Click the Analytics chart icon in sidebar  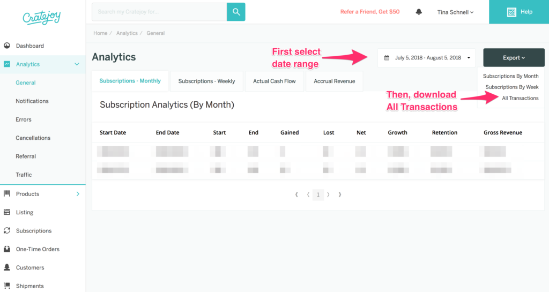click(x=7, y=64)
